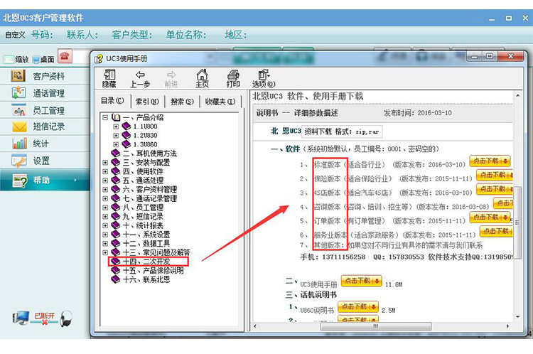Click 前进 forward button
This screenshot has height=354, width=533.
171,79
